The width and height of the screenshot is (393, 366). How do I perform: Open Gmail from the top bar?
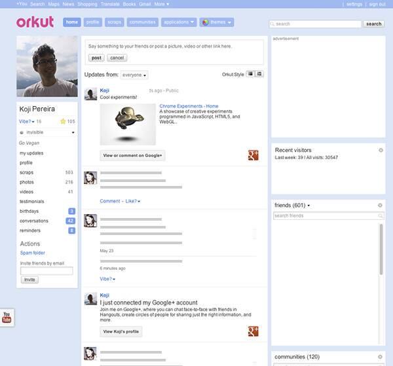tap(145, 4)
